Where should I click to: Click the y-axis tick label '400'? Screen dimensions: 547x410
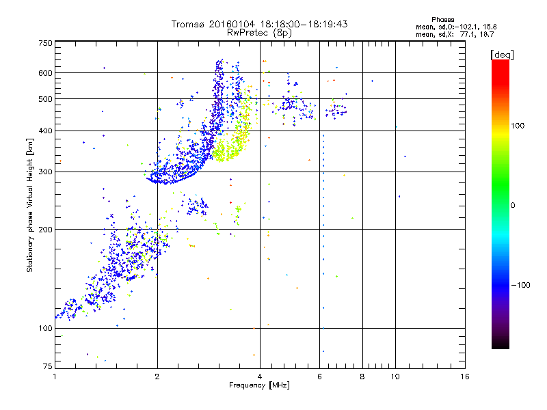[45, 131]
